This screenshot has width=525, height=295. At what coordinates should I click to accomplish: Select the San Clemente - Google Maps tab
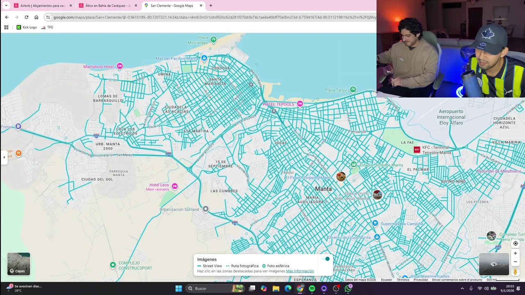click(x=173, y=6)
